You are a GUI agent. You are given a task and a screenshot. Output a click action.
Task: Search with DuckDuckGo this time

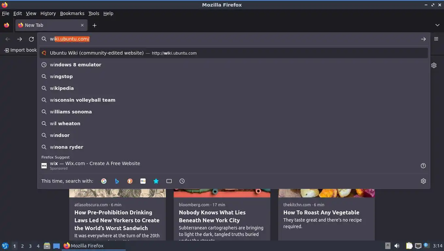coord(130,181)
